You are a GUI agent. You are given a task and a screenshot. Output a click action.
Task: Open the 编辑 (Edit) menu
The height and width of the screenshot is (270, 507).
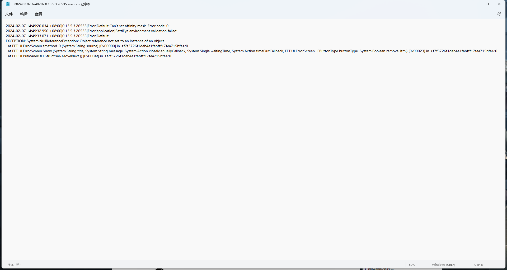[24, 14]
